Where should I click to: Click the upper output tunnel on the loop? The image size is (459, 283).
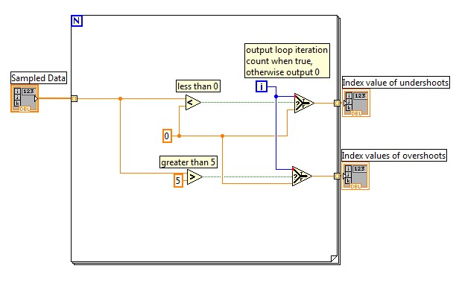[x=338, y=103]
